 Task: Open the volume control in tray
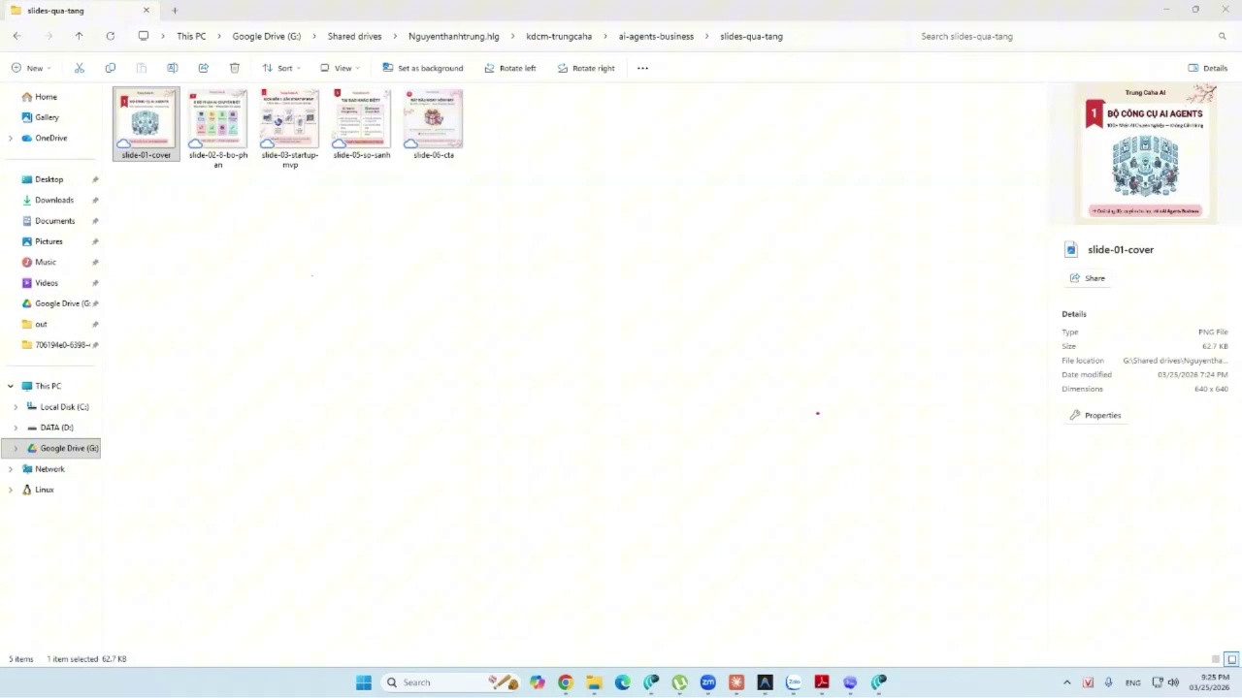(x=1173, y=682)
